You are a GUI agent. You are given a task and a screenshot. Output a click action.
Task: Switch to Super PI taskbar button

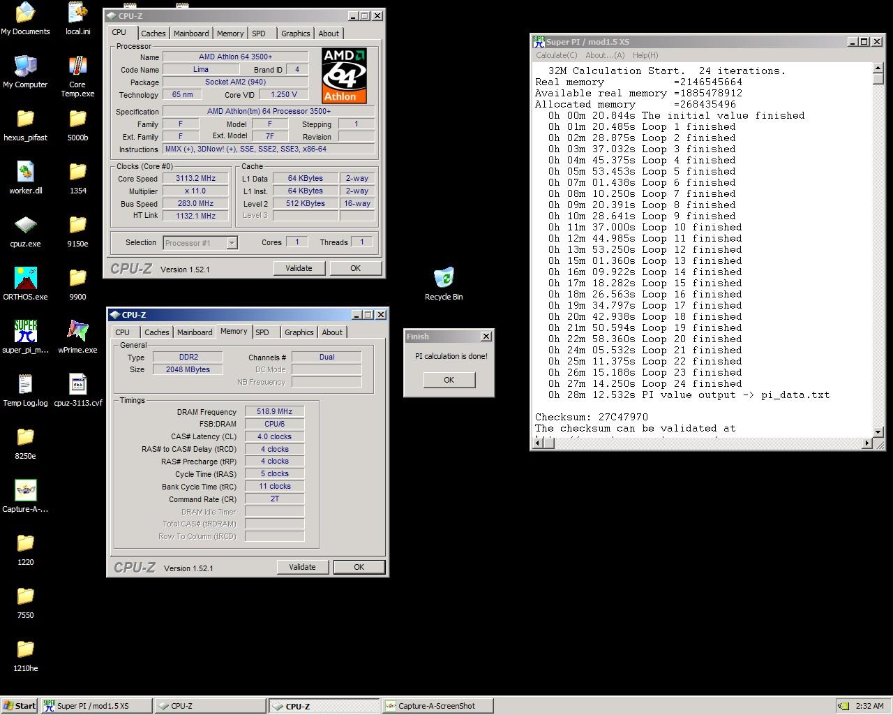click(x=96, y=706)
